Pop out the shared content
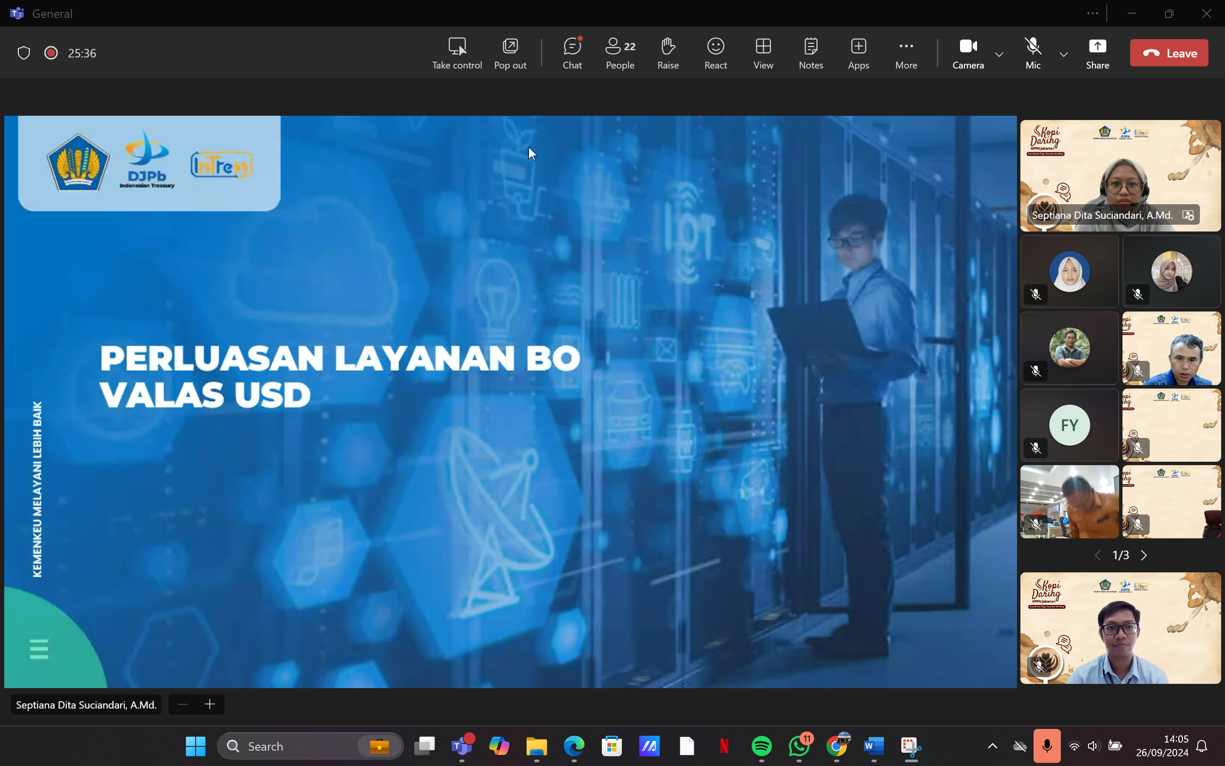The image size is (1225, 766). click(x=510, y=53)
